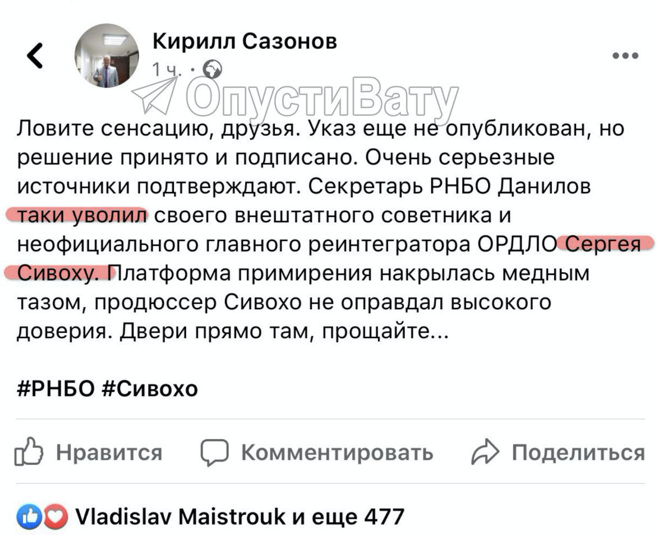
Task: Click the post timestamp '1 ч.'
Action: [x=167, y=69]
